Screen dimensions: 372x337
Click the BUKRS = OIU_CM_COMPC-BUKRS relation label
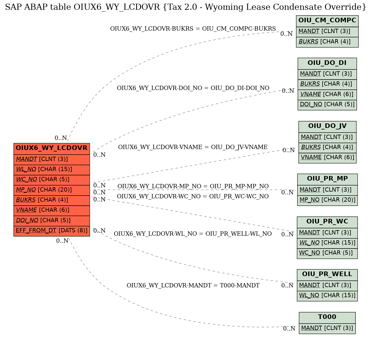click(193, 29)
